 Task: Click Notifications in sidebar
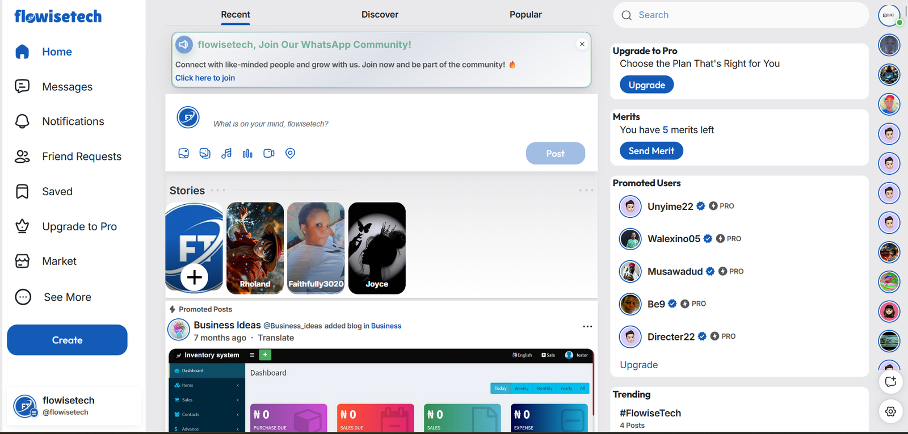point(73,121)
